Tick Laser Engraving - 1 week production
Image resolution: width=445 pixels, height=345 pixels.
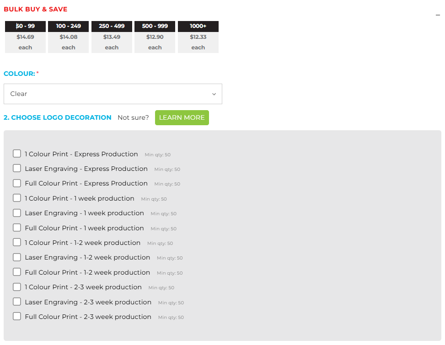tap(17, 213)
